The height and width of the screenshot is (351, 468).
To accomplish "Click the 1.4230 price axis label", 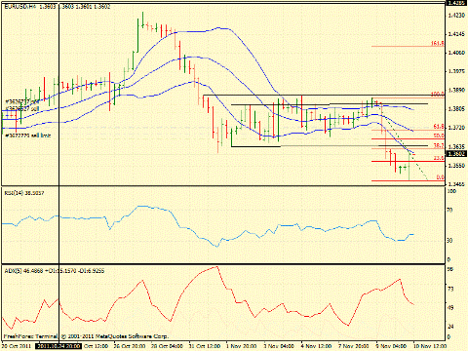I will tap(456, 15).
